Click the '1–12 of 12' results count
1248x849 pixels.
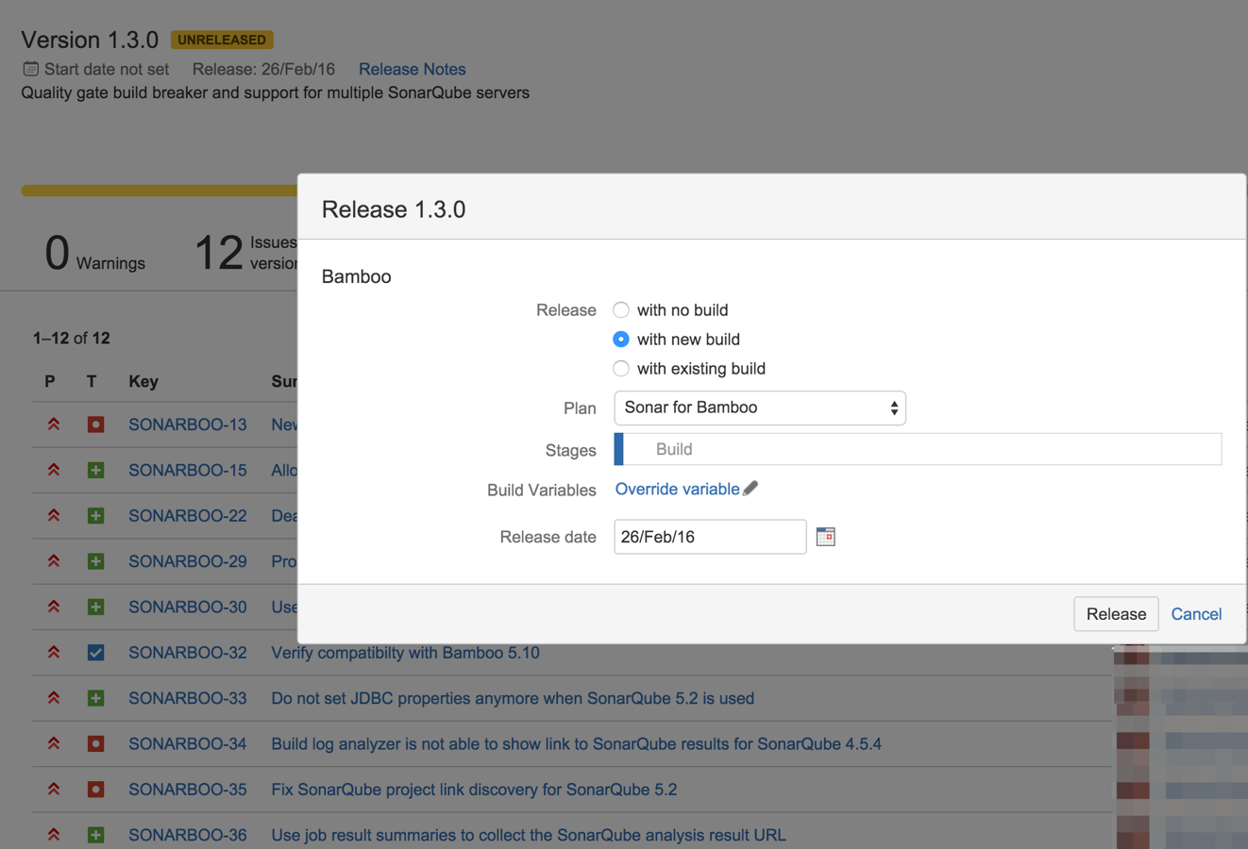tap(72, 338)
